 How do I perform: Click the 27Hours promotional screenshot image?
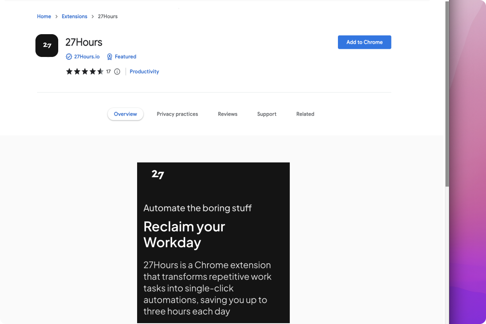pos(213,243)
